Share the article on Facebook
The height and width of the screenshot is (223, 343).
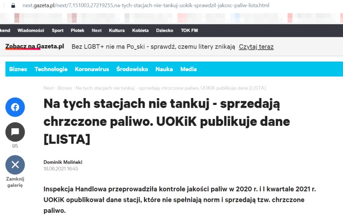coord(15,107)
